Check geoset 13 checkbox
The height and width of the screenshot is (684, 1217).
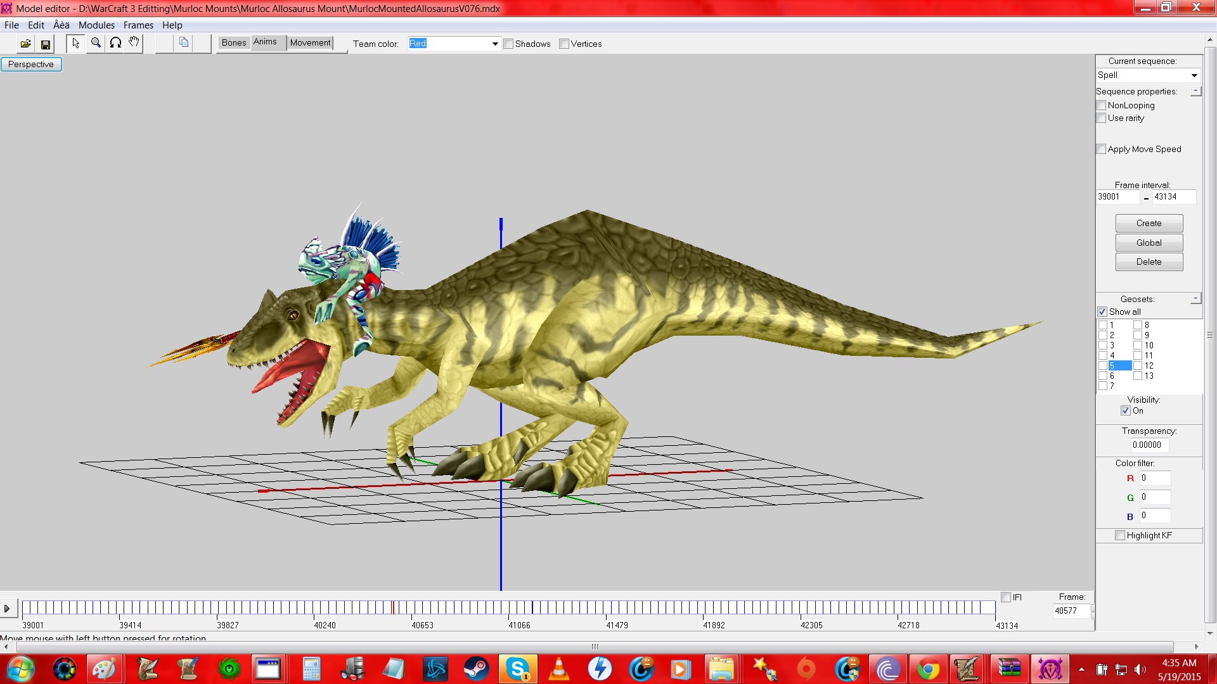coord(1138,376)
